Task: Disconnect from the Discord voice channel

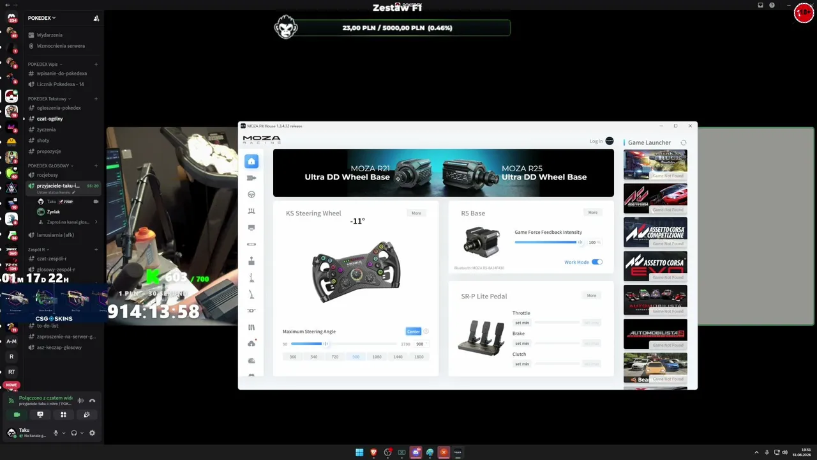Action: click(92, 401)
